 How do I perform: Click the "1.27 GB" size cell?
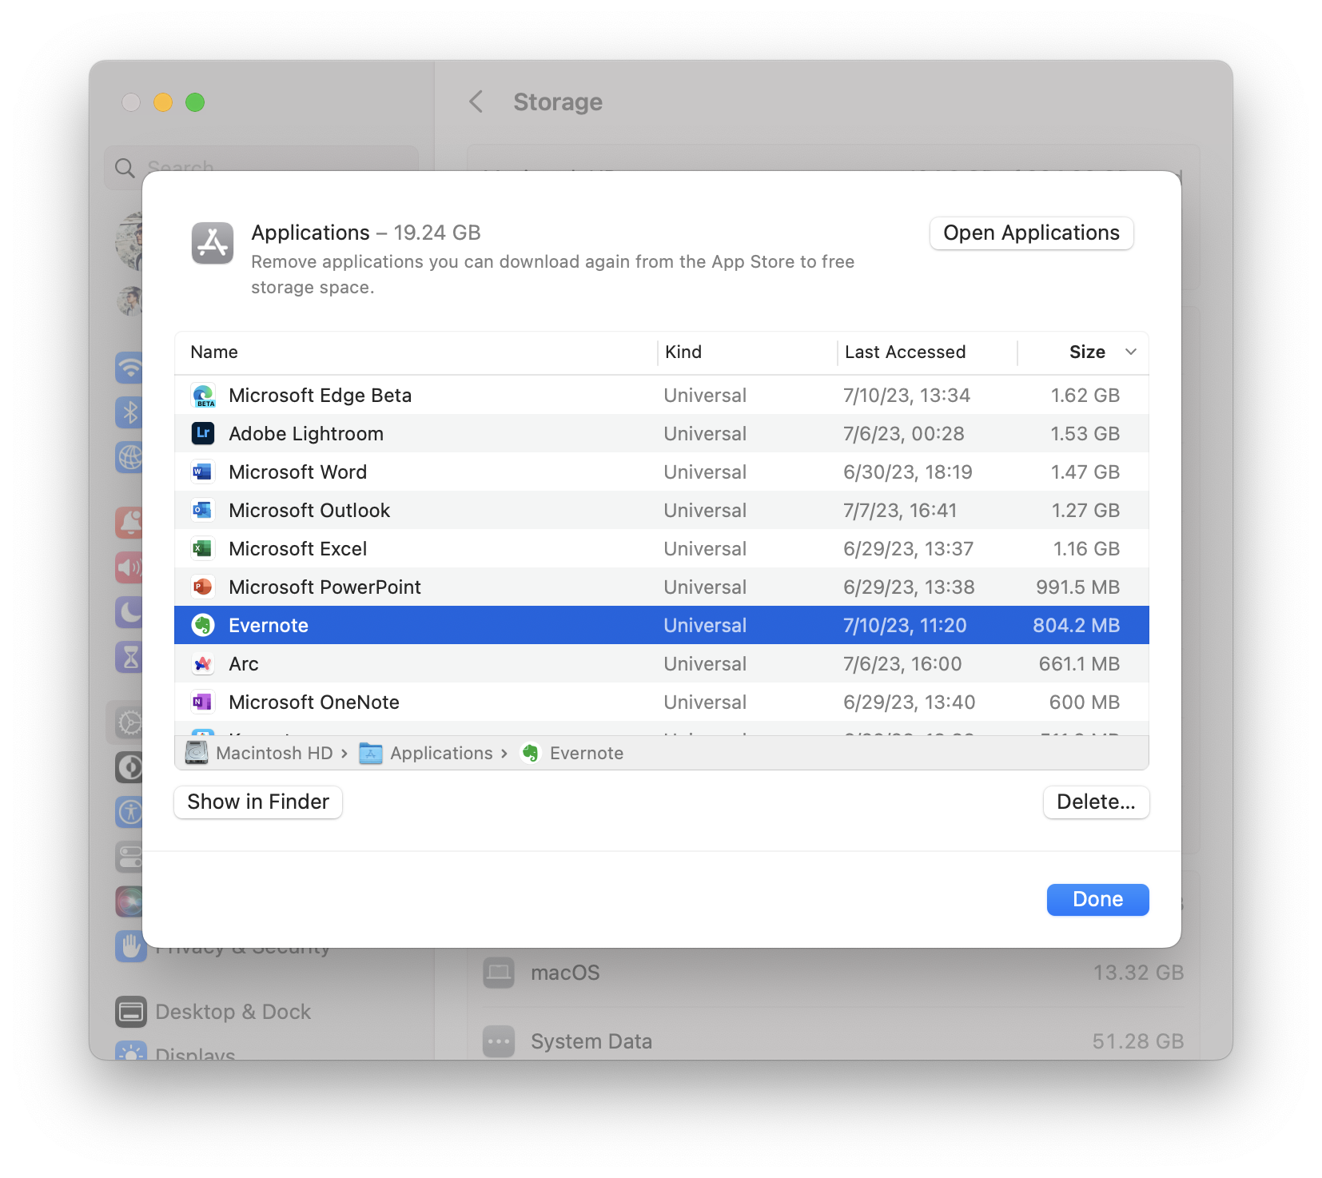pos(1085,511)
